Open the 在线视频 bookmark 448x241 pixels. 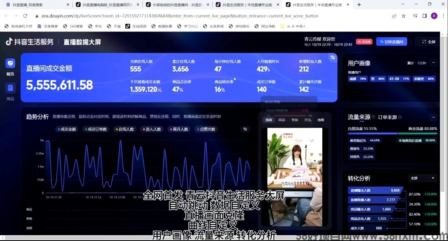click(136, 26)
